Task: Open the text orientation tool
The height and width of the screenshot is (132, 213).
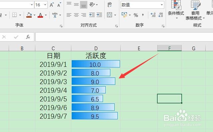Action: point(92,5)
